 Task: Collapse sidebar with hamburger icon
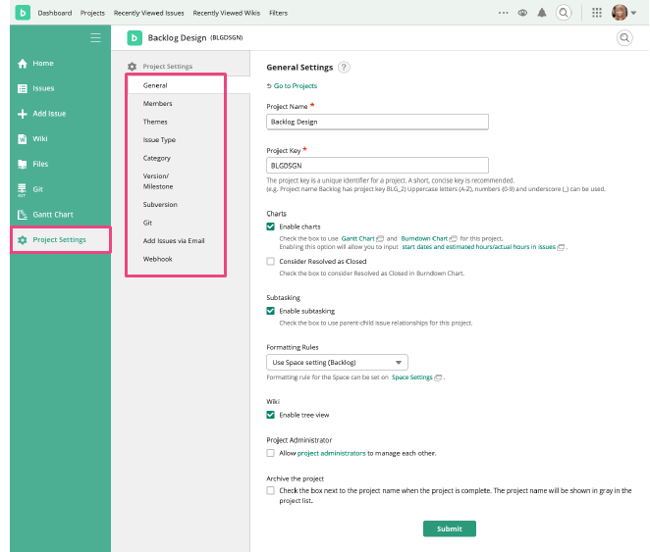tap(96, 37)
